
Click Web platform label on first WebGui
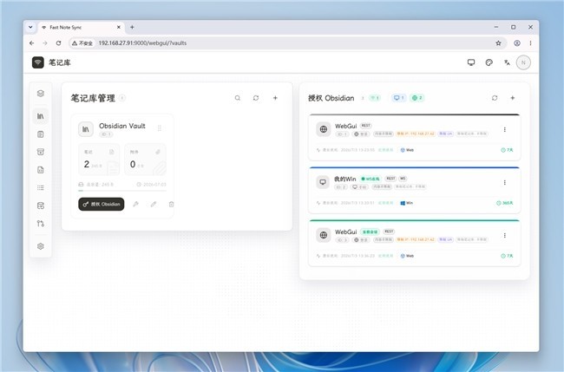tap(407, 150)
